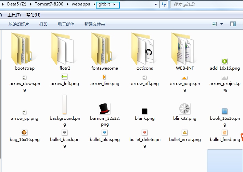This screenshot has height=172, width=243.
Task: Click the arrow_left.png file name
Action: tap(65, 84)
